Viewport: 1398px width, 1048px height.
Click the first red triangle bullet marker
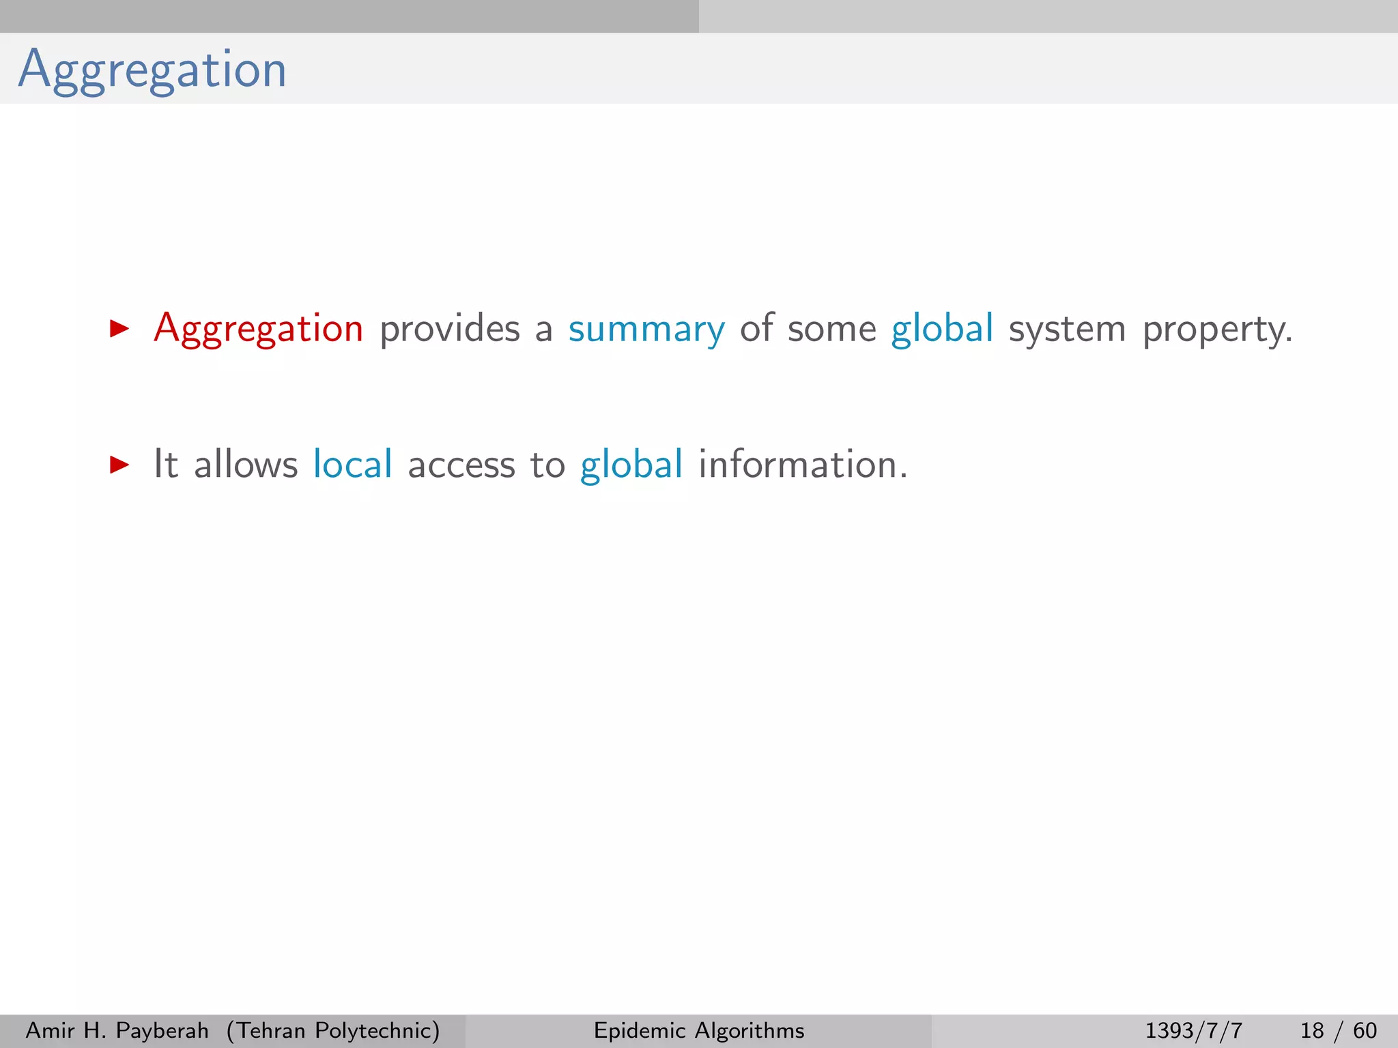coord(119,330)
